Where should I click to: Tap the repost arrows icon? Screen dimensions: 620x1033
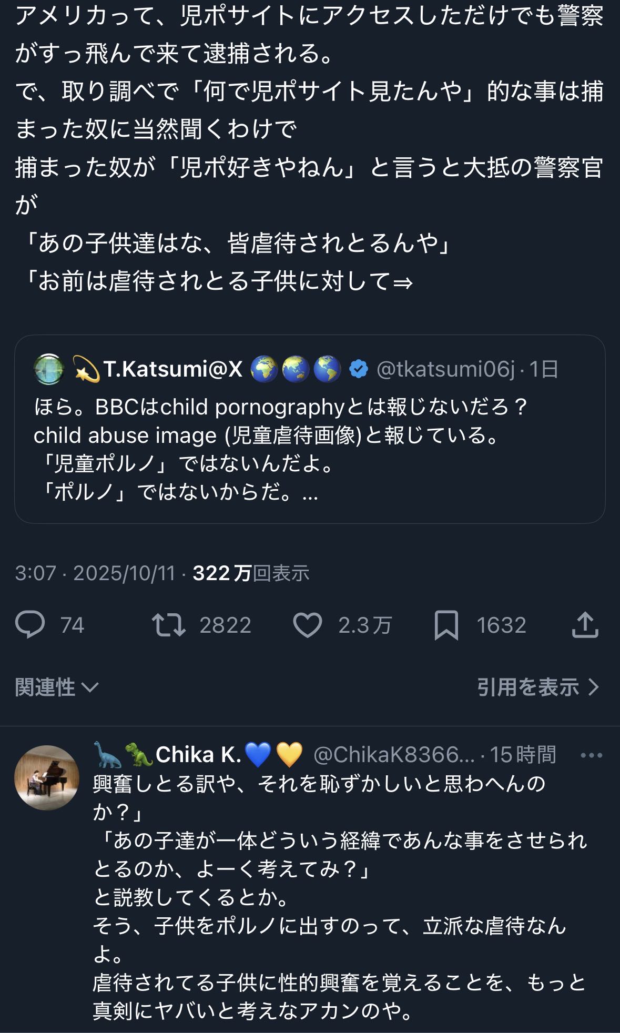tap(169, 625)
